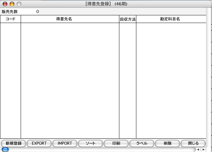The image size is (212, 152).
Task: Click the 回収方法 column header
Action: 128,19
